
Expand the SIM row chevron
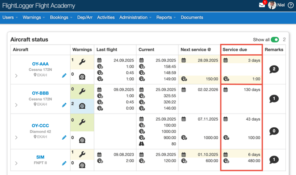click(16, 163)
